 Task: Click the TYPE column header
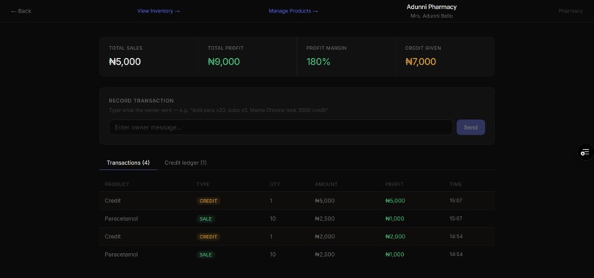tap(203, 184)
